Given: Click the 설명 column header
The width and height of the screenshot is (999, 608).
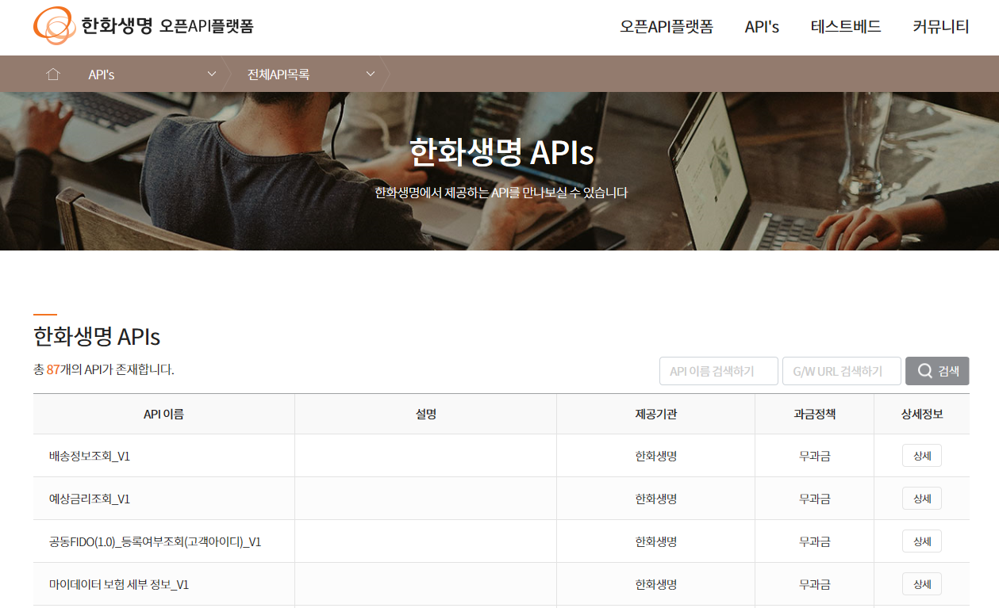Looking at the screenshot, I should 426,414.
